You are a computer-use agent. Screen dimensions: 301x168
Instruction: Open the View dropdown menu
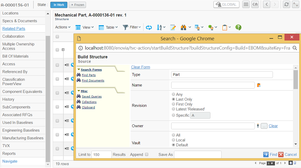[85, 27]
